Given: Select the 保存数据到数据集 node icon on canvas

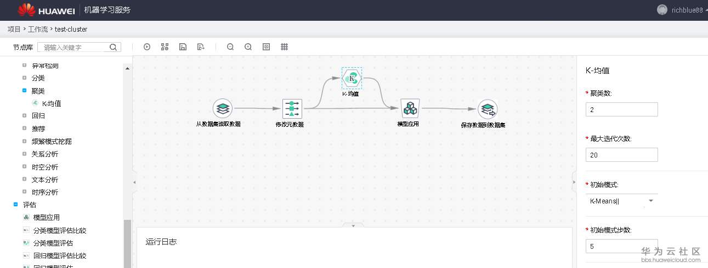Looking at the screenshot, I should [x=488, y=109].
